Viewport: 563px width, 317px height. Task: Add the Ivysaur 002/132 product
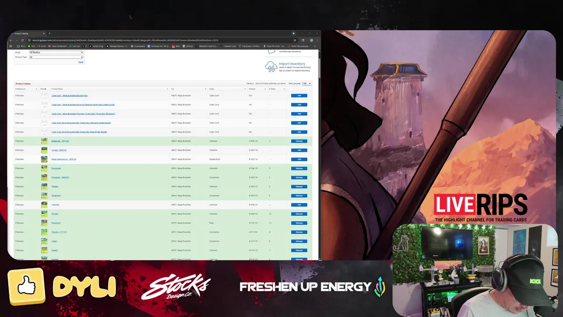(x=299, y=150)
